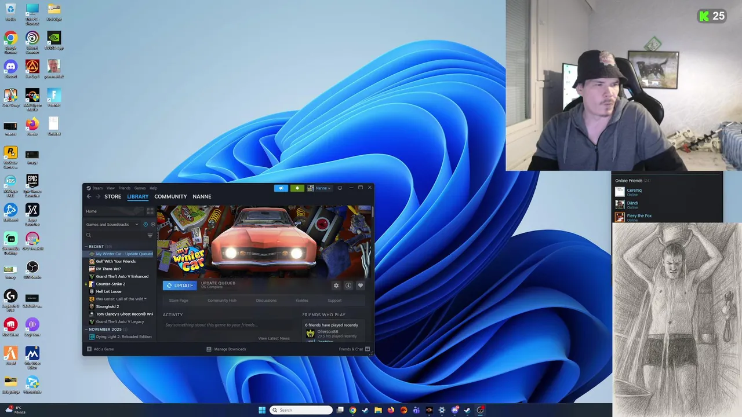Open the OBS Studio desktop shortcut
742x417 pixels.
(32, 269)
